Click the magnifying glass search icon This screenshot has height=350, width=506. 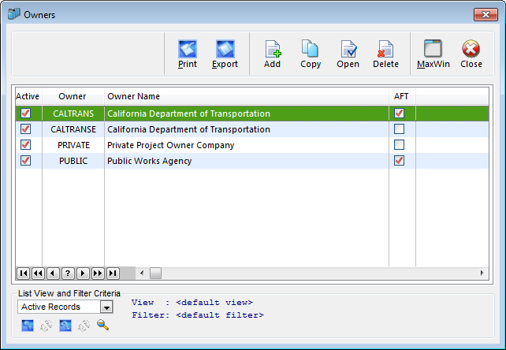pos(102,325)
